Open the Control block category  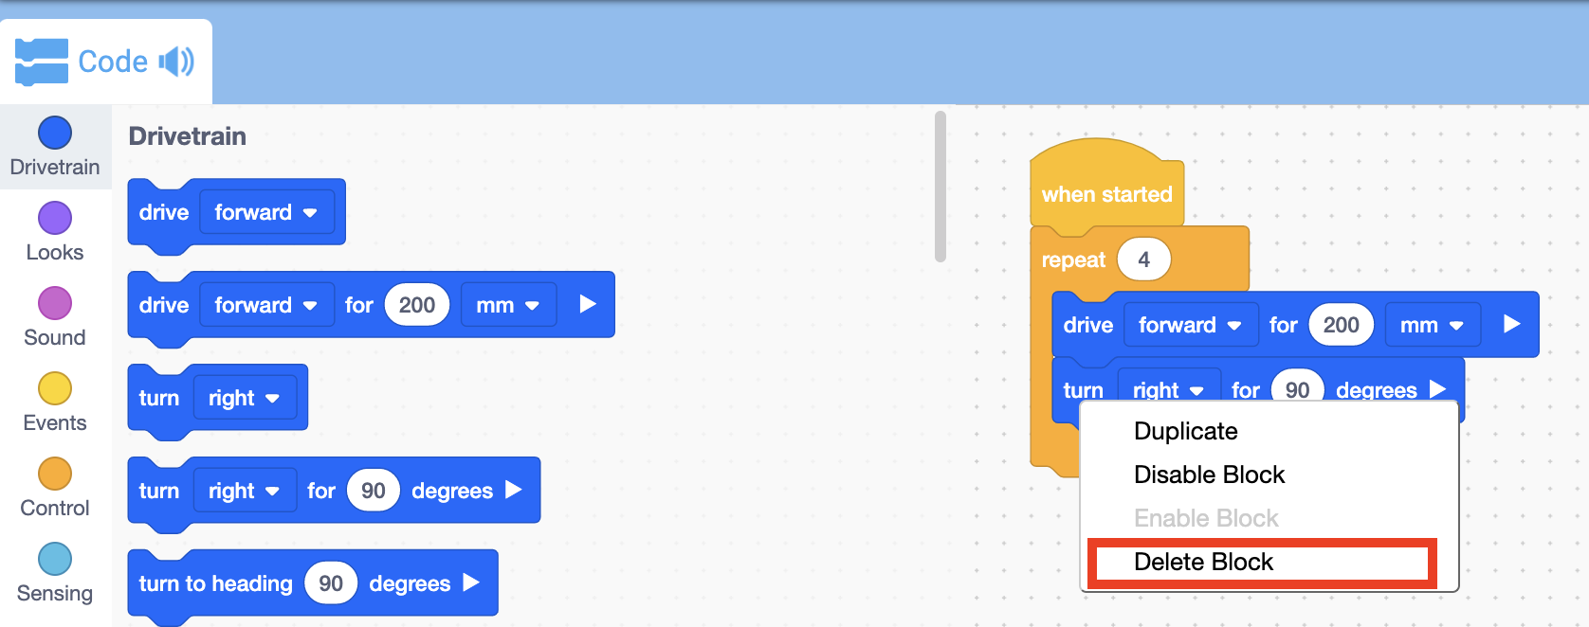pyautogui.click(x=55, y=474)
